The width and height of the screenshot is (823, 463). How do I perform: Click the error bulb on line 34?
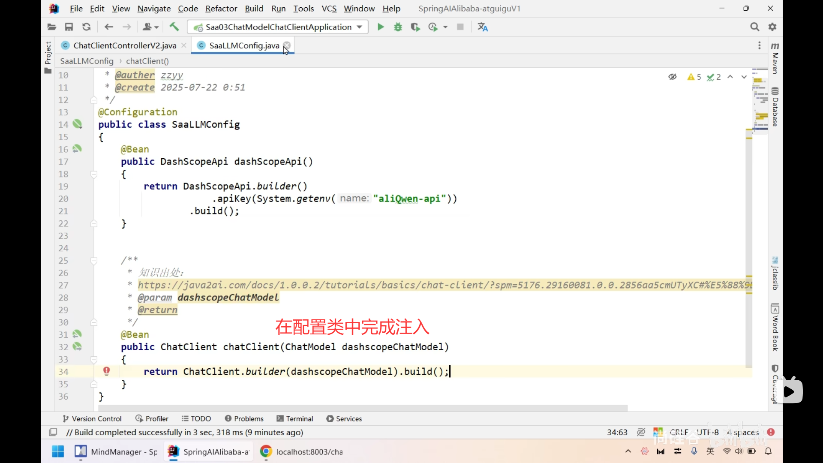tap(107, 371)
